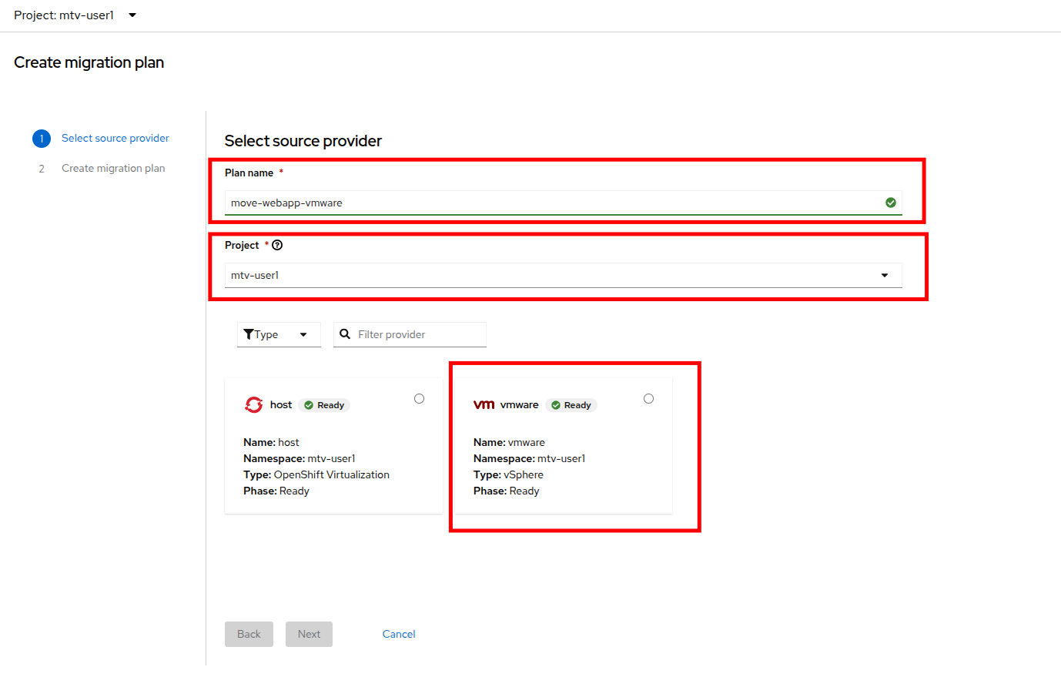
Task: Open the top Project mtv-user1 selector
Action: [75, 15]
